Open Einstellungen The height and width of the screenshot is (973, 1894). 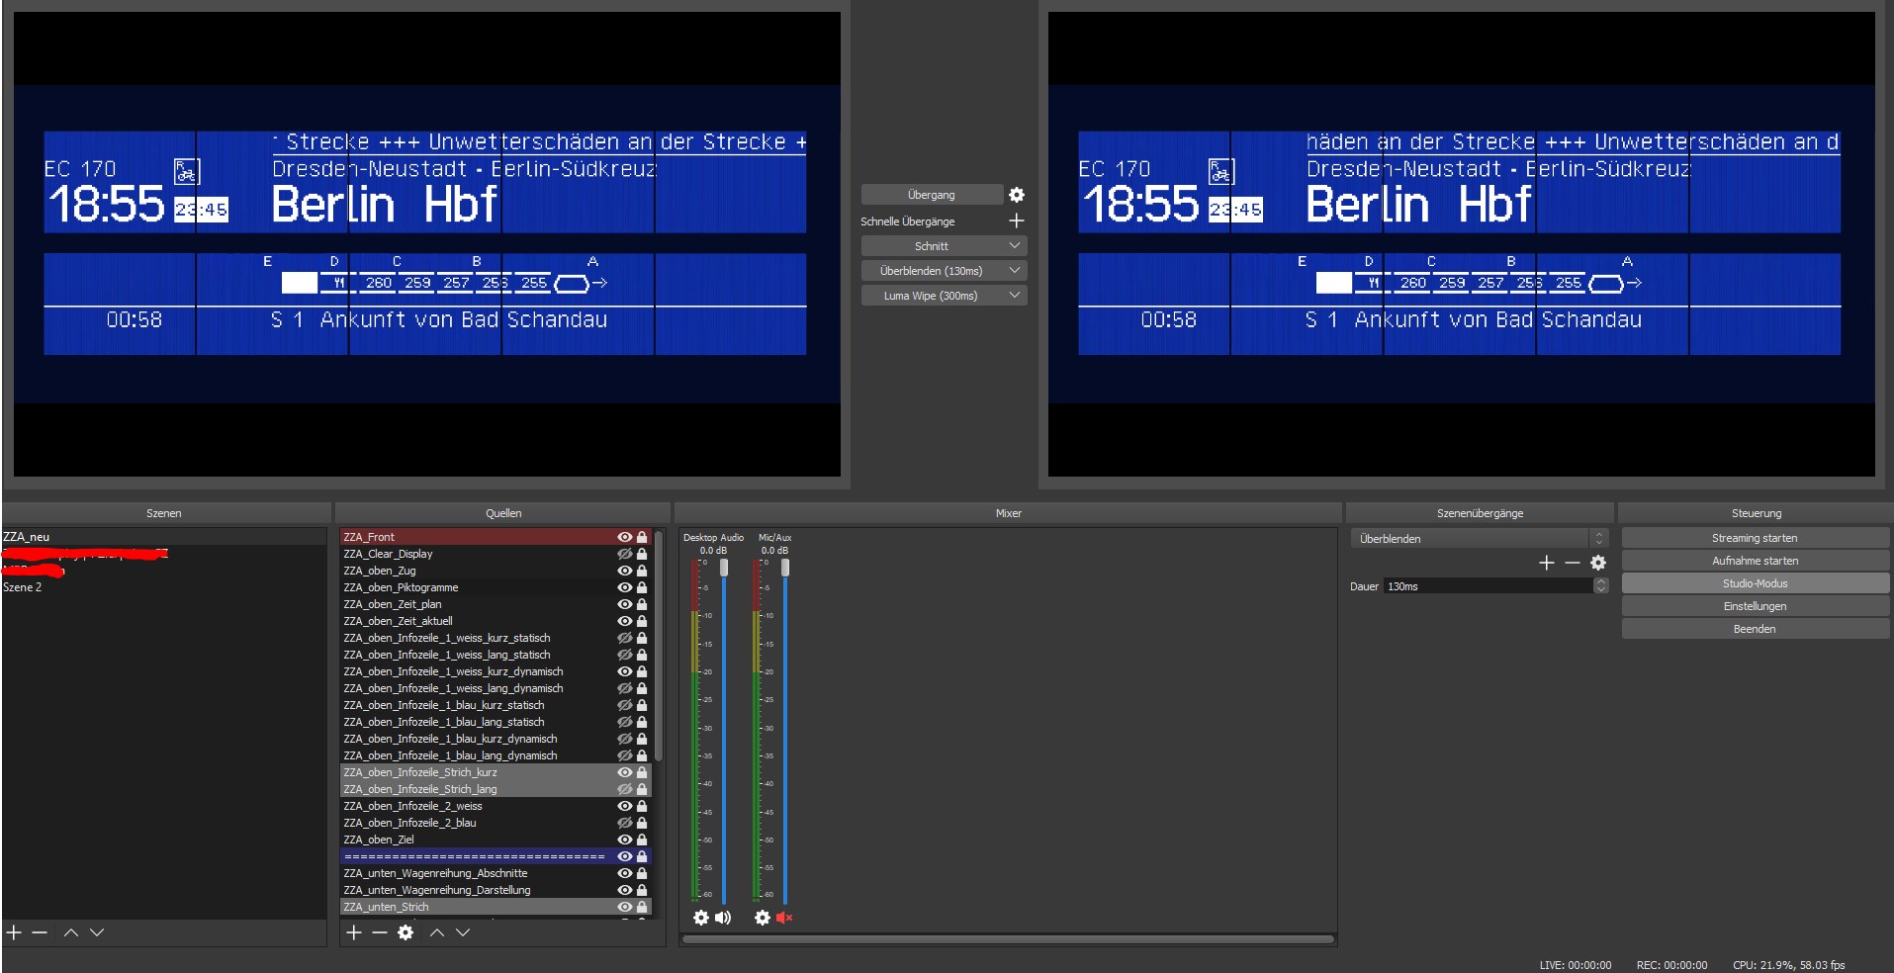(x=1755, y=606)
